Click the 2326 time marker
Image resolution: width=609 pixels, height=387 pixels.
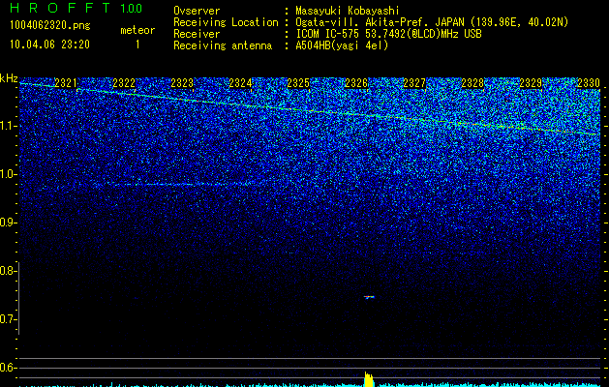tap(356, 83)
